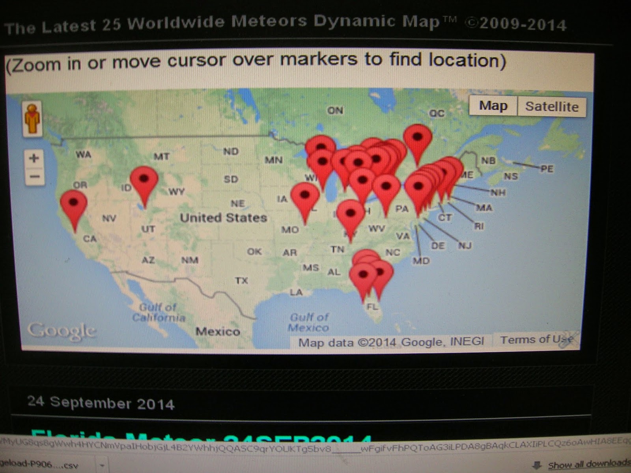Screen dimensions: 631x473
Task: Click the NM state label
Action: (x=190, y=260)
